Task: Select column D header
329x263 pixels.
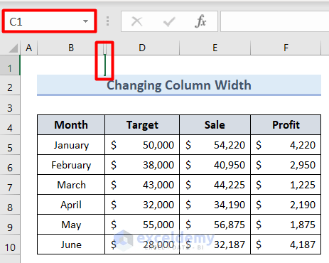Action: pyautogui.click(x=142, y=48)
